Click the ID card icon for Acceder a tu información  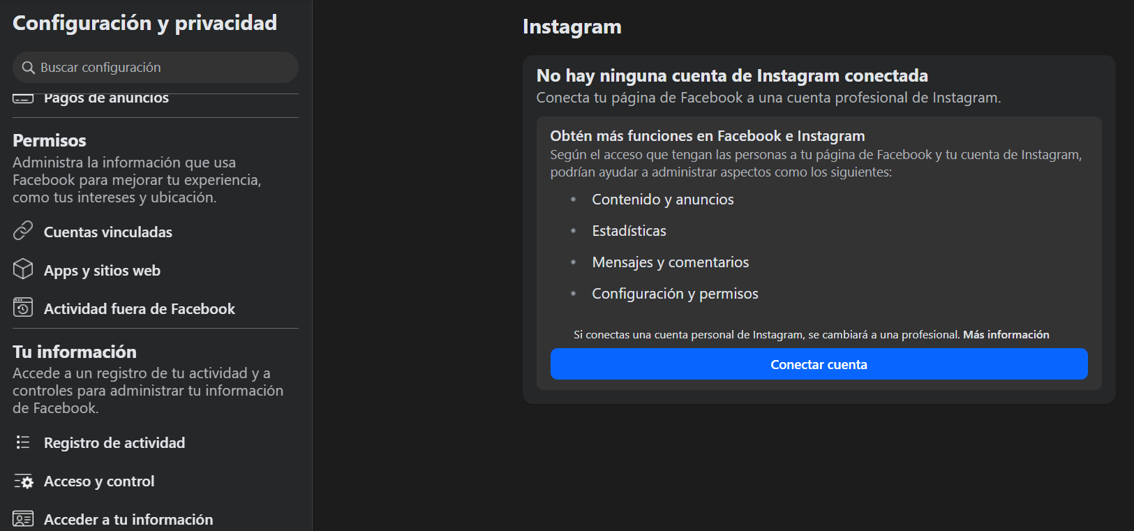23,519
